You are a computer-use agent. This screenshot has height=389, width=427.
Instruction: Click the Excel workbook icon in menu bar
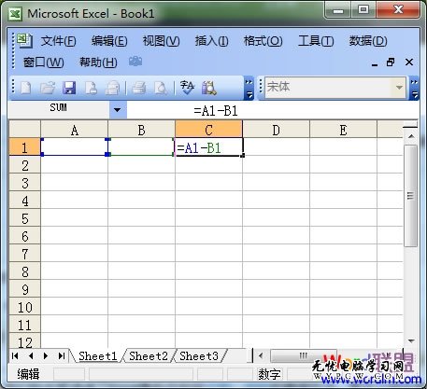25,40
